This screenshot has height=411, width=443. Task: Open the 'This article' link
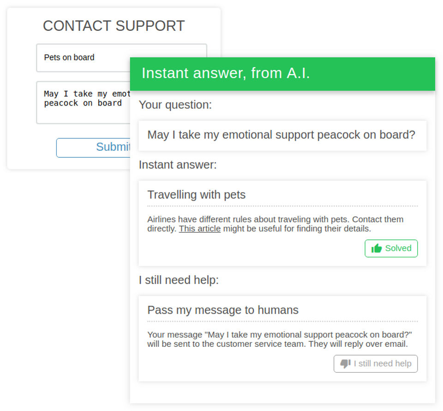click(x=199, y=229)
